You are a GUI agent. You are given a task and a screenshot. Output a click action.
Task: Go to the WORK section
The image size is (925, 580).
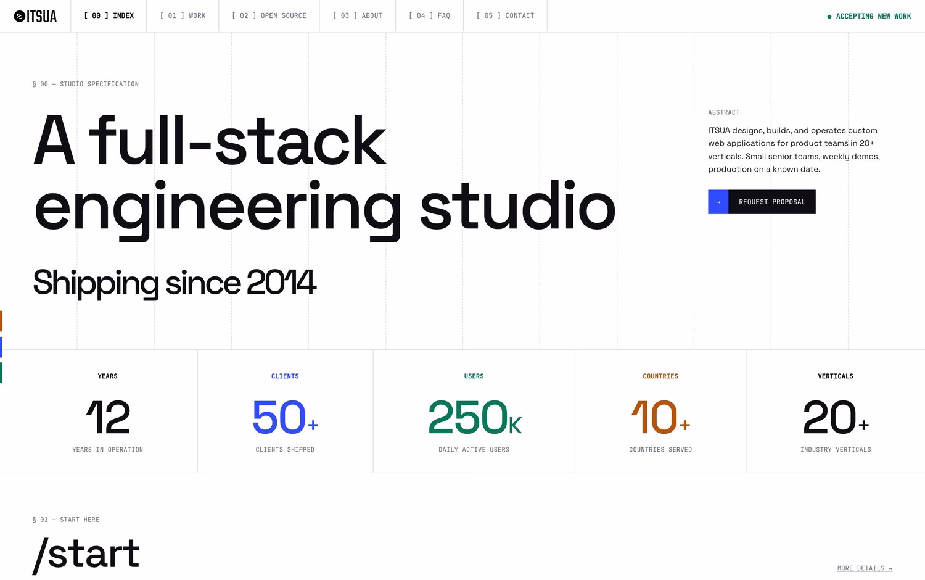(183, 16)
